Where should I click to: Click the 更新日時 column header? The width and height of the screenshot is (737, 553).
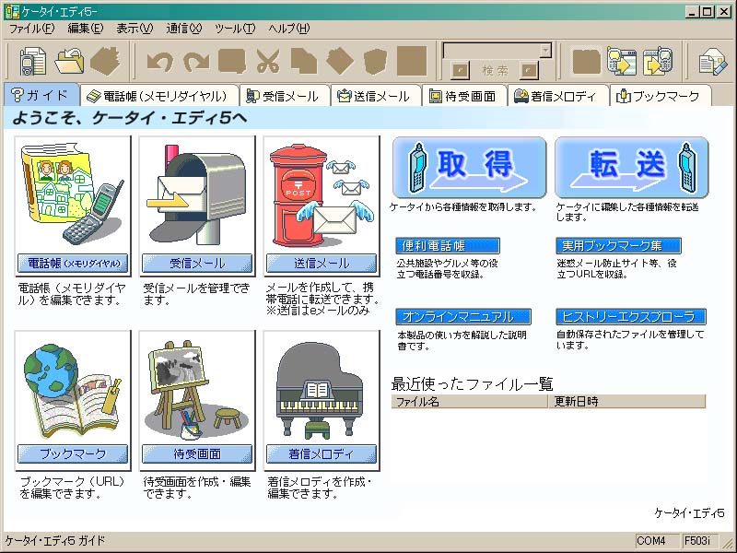point(627,402)
